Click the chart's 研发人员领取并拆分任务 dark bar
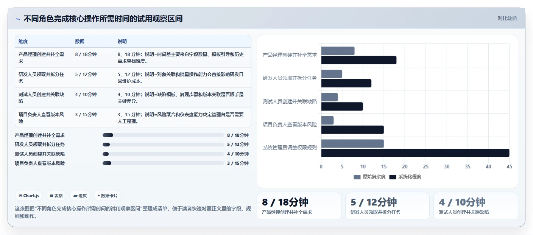This screenshot has width=533, height=235. [346, 83]
